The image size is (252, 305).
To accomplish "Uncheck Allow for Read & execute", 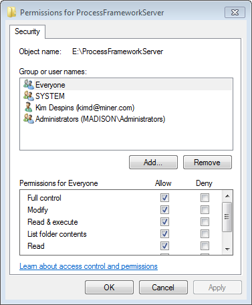I will [164, 221].
